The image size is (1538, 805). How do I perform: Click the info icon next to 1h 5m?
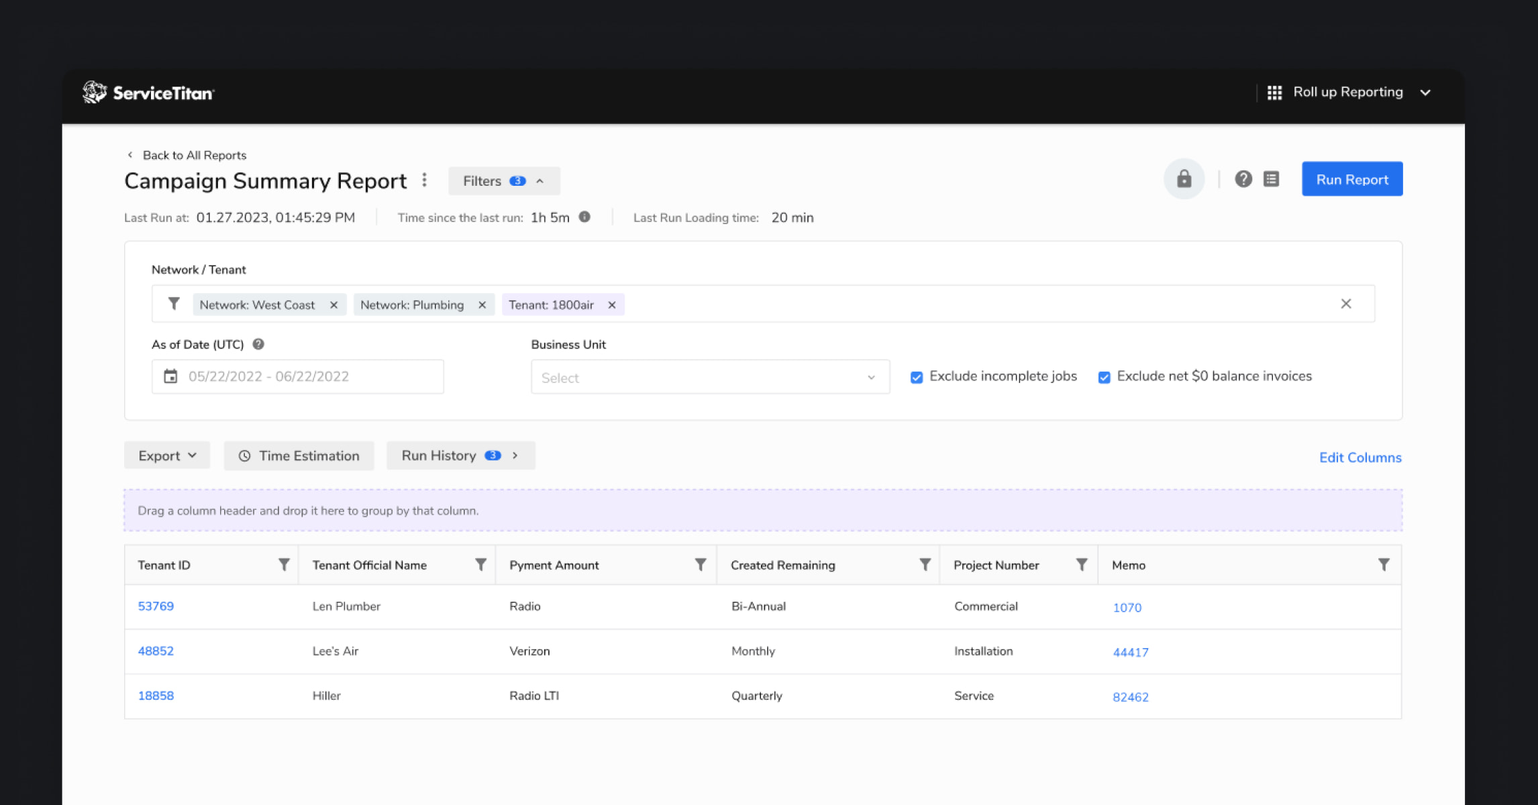[584, 217]
